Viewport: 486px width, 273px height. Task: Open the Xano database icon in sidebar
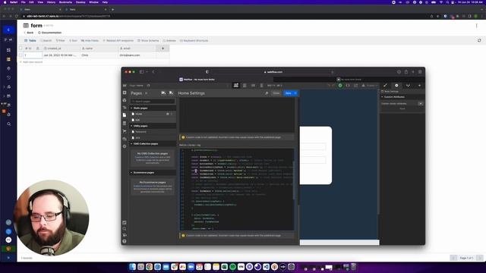[8, 59]
